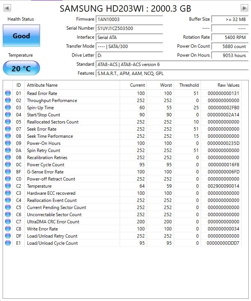Click the status icon for Power-off Retract Count

coord(8,179)
